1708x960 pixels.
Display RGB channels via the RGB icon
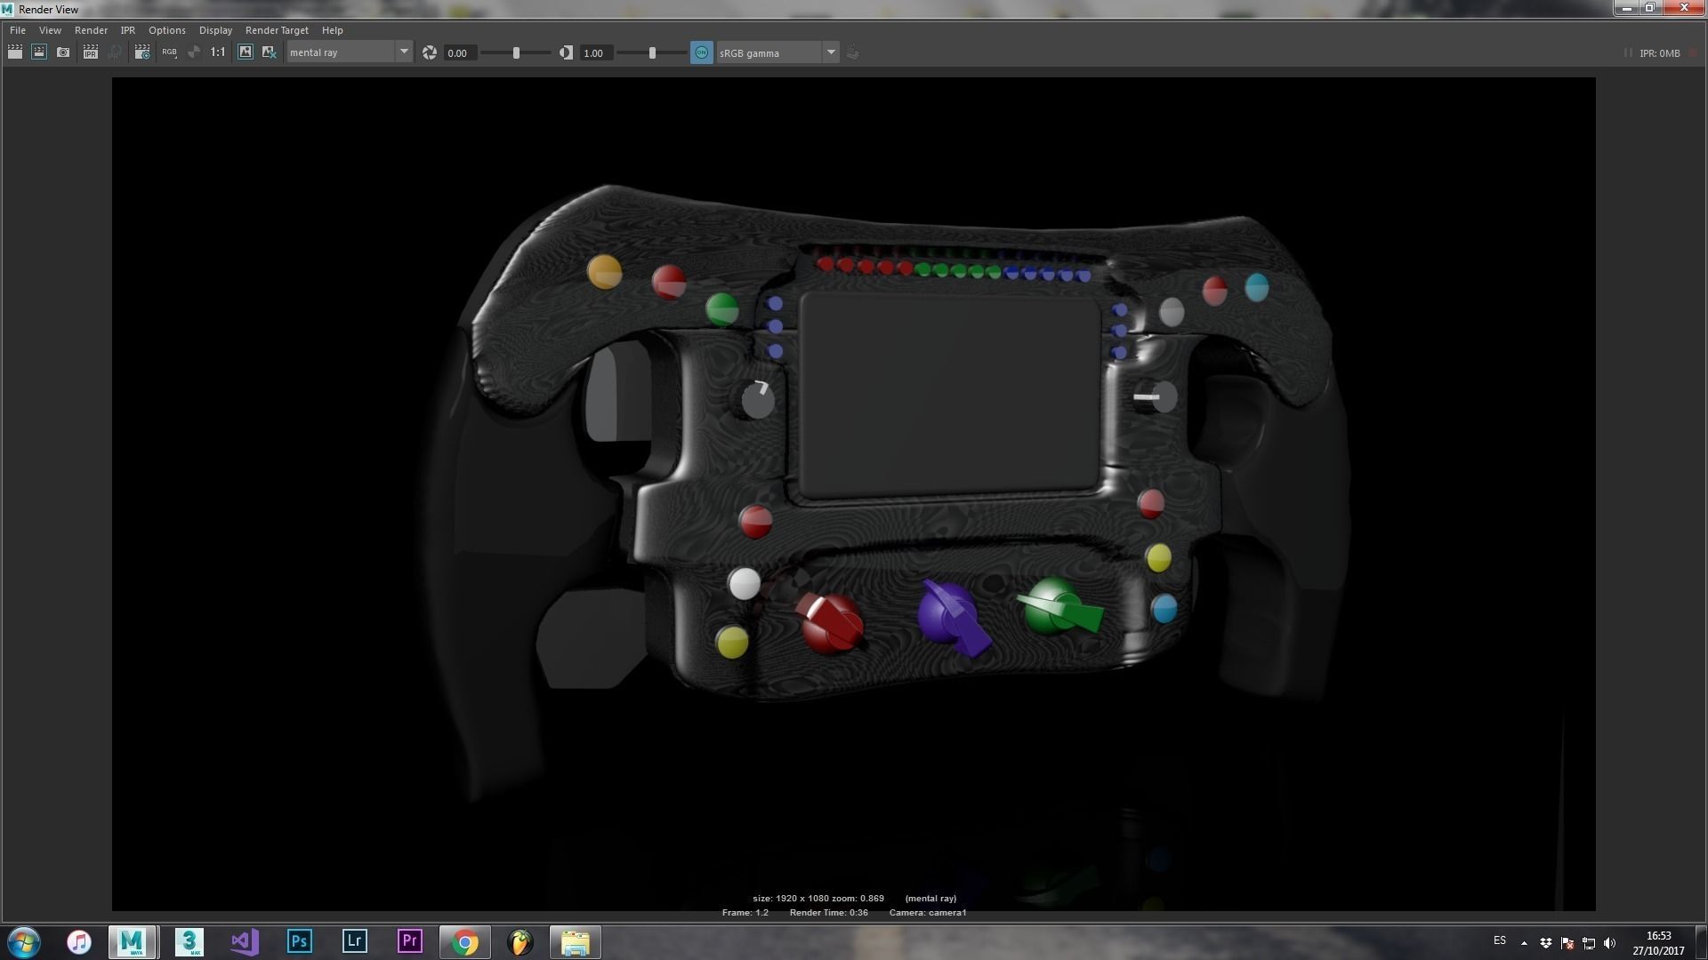(169, 52)
